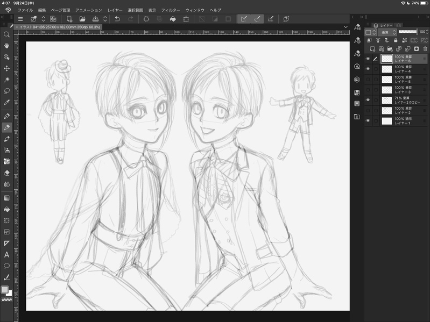This screenshot has width=430, height=322.
Task: Open the ファイル menu
Action: 25,10
